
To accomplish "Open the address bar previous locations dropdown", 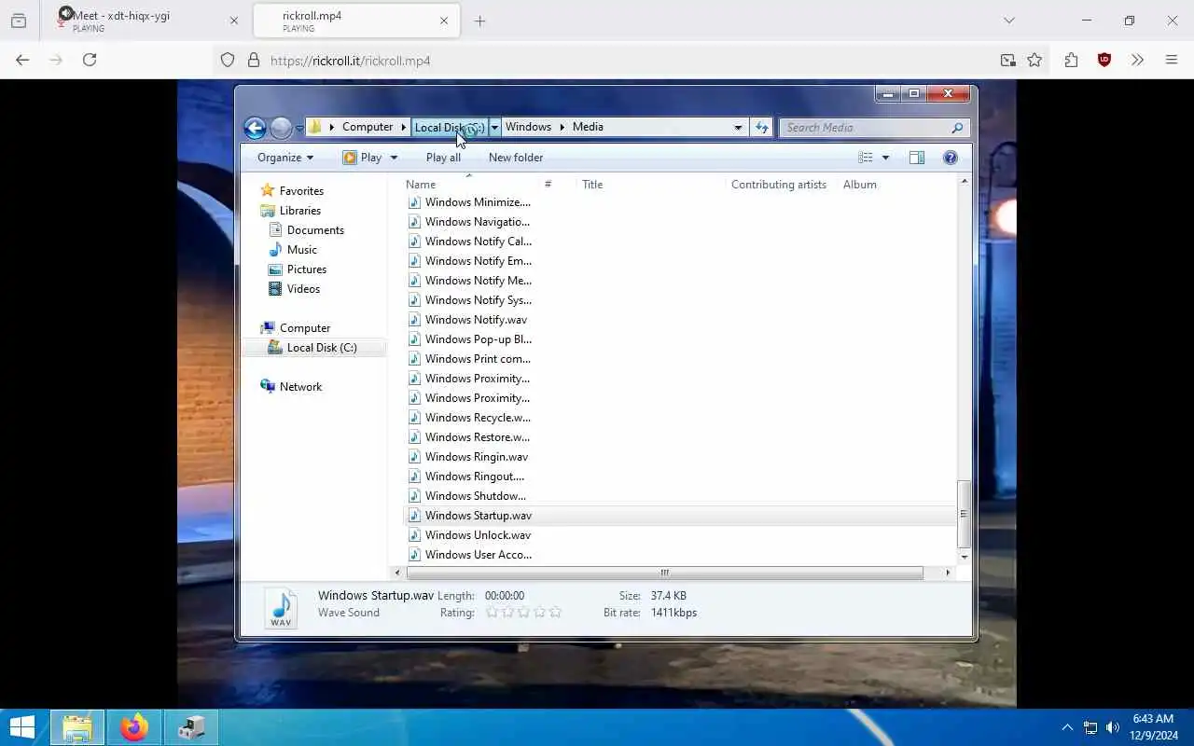I will click(738, 128).
